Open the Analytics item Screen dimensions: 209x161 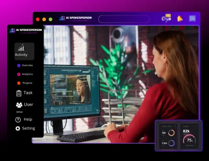tap(27, 74)
